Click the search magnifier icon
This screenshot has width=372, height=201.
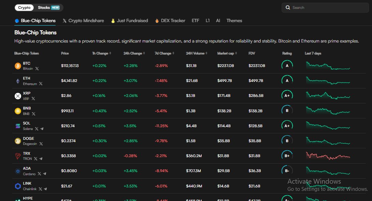[x=288, y=7]
